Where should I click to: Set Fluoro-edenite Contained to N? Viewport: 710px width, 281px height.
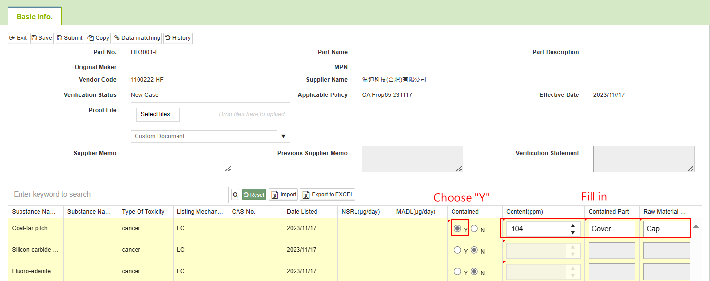tap(474, 271)
